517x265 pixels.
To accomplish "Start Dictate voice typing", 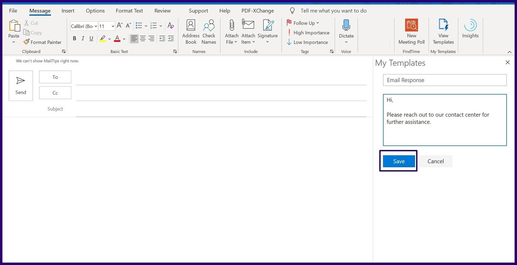I will coord(346,29).
